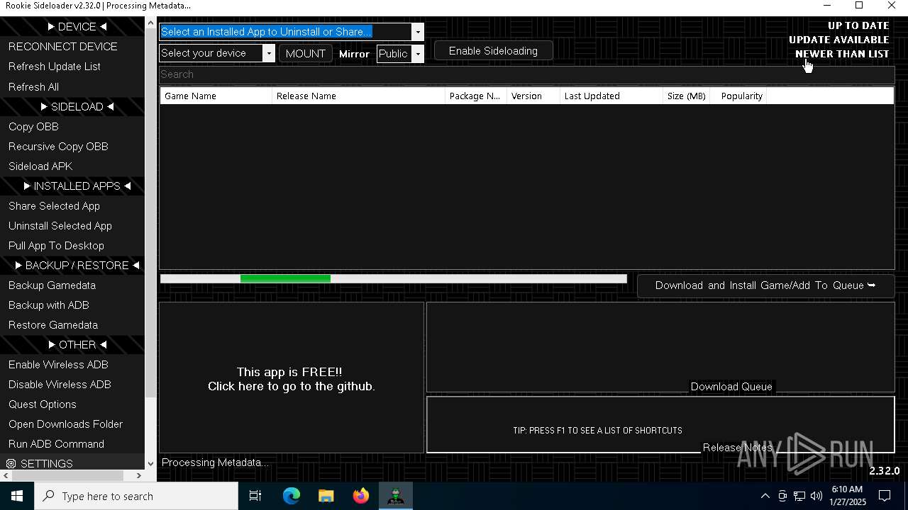The image size is (908, 510).
Task: Open Task View on taskbar
Action: [x=255, y=496]
